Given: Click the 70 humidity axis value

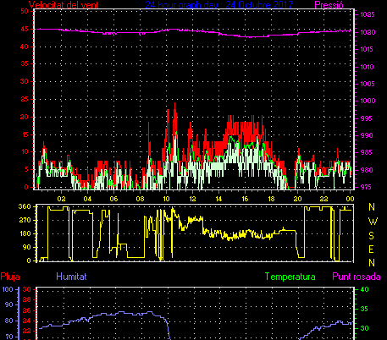Looking at the screenshot, I should [9, 337].
